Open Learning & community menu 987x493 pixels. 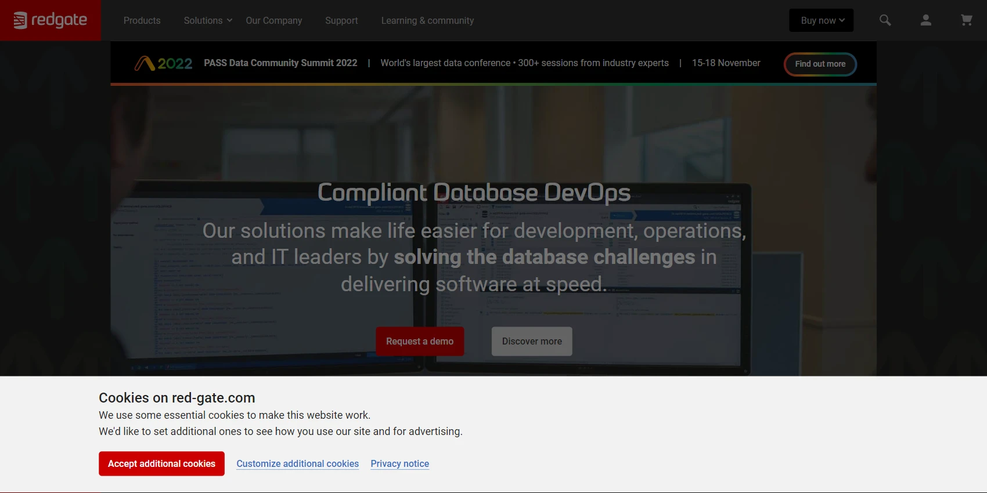click(x=427, y=20)
